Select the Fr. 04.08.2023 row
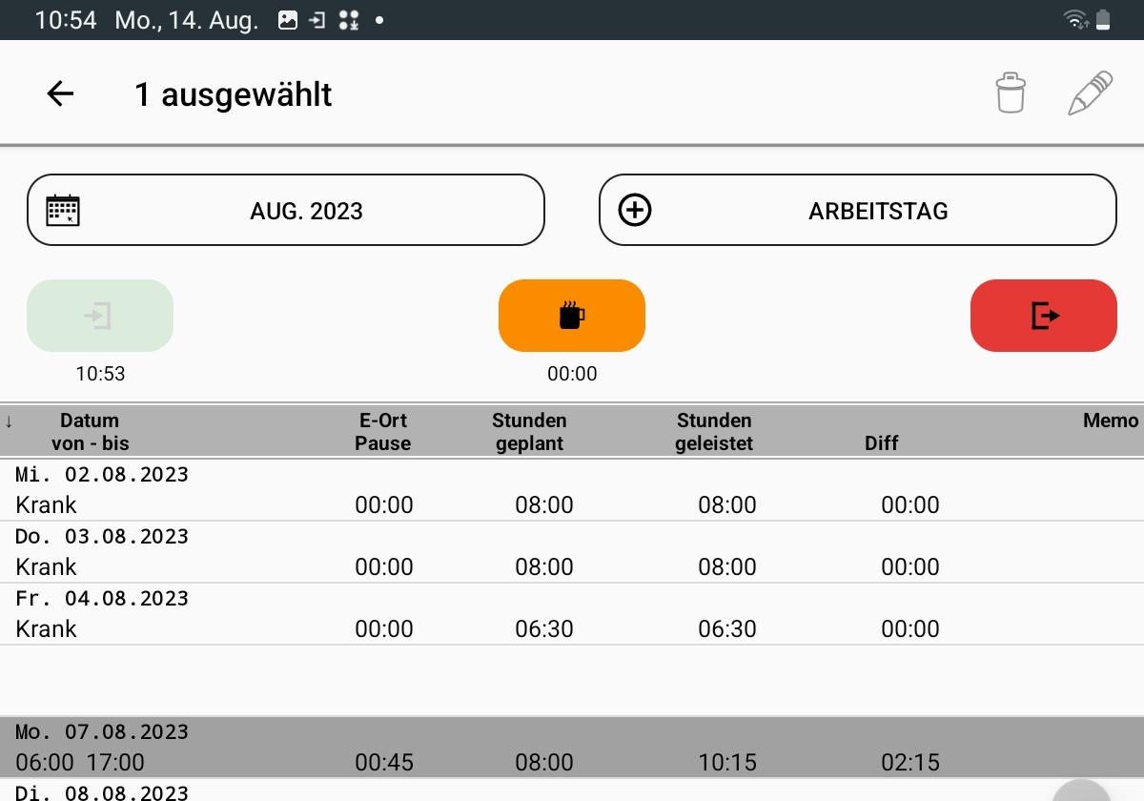 [572, 614]
